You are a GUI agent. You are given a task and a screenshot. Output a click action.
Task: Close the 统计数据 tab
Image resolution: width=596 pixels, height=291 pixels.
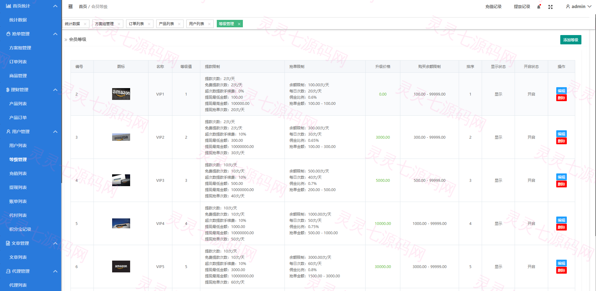tap(85, 24)
